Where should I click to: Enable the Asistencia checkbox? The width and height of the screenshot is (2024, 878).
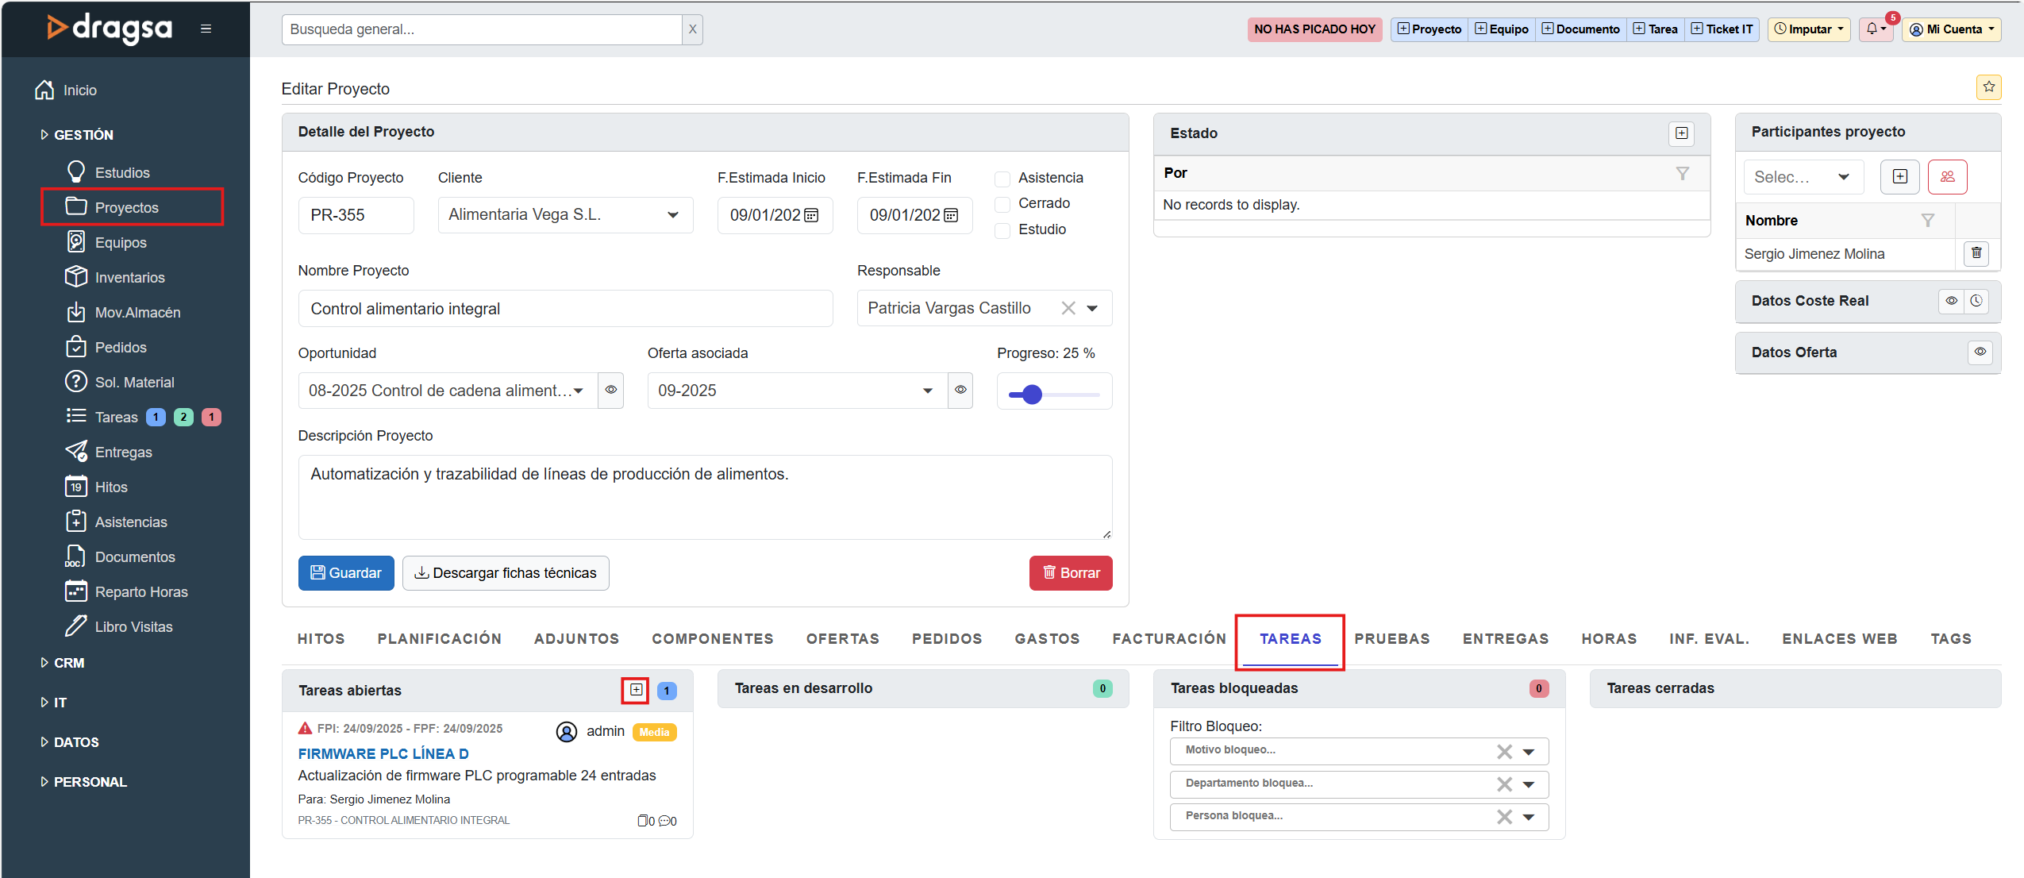(x=1002, y=179)
